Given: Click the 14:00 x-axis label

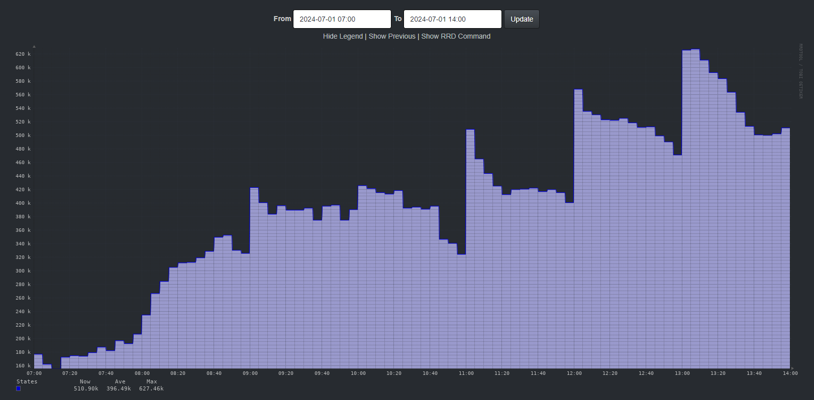Looking at the screenshot, I should [790, 373].
